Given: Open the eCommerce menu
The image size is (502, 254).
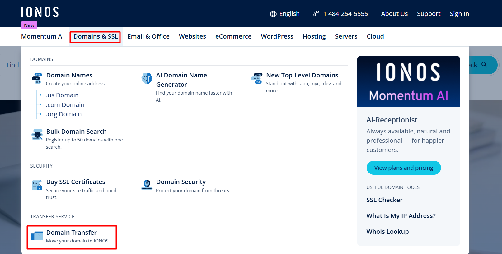Looking at the screenshot, I should pos(233,36).
